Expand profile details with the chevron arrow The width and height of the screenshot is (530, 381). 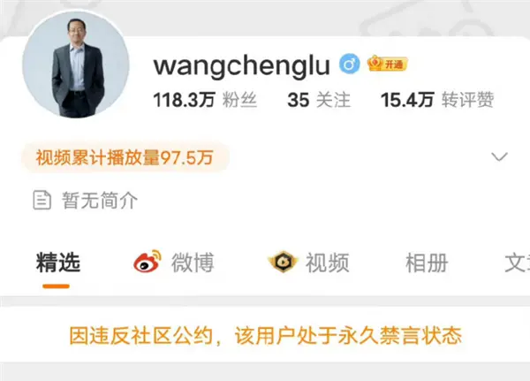[x=499, y=156]
